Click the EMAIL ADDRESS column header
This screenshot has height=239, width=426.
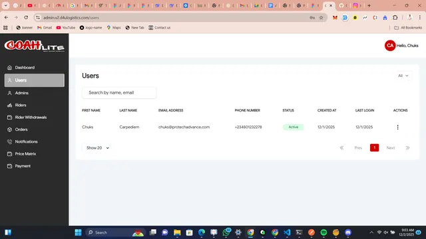click(x=170, y=110)
